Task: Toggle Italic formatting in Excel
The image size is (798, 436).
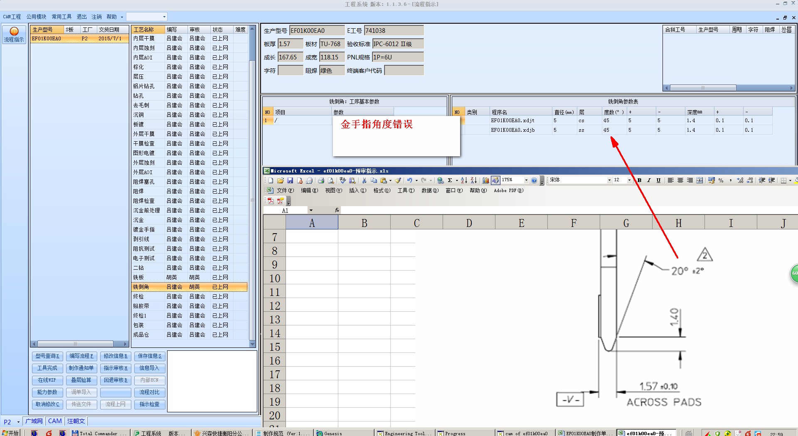Action: (649, 180)
